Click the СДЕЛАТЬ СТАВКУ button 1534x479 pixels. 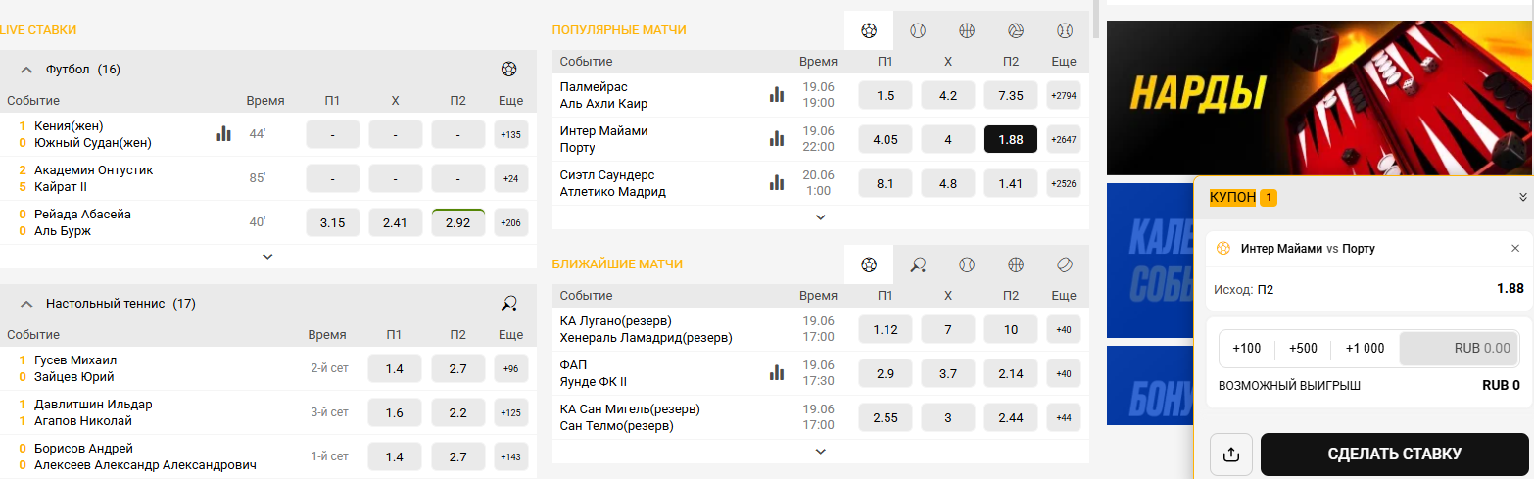click(1395, 455)
